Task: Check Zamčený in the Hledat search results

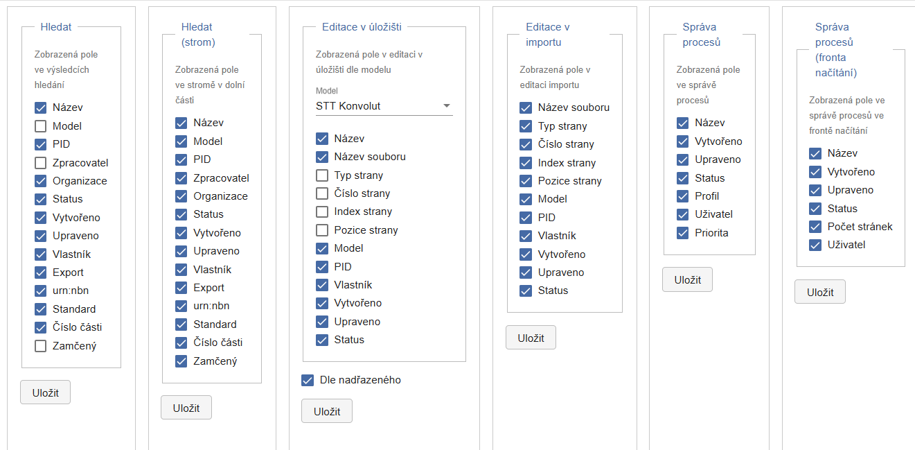Action: [x=41, y=345]
